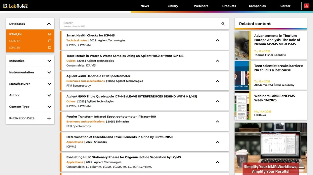This screenshot has width=313, height=175.
Task: Open Webinars LabRulezICPMS Week 16/2025
Action: pos(275,98)
